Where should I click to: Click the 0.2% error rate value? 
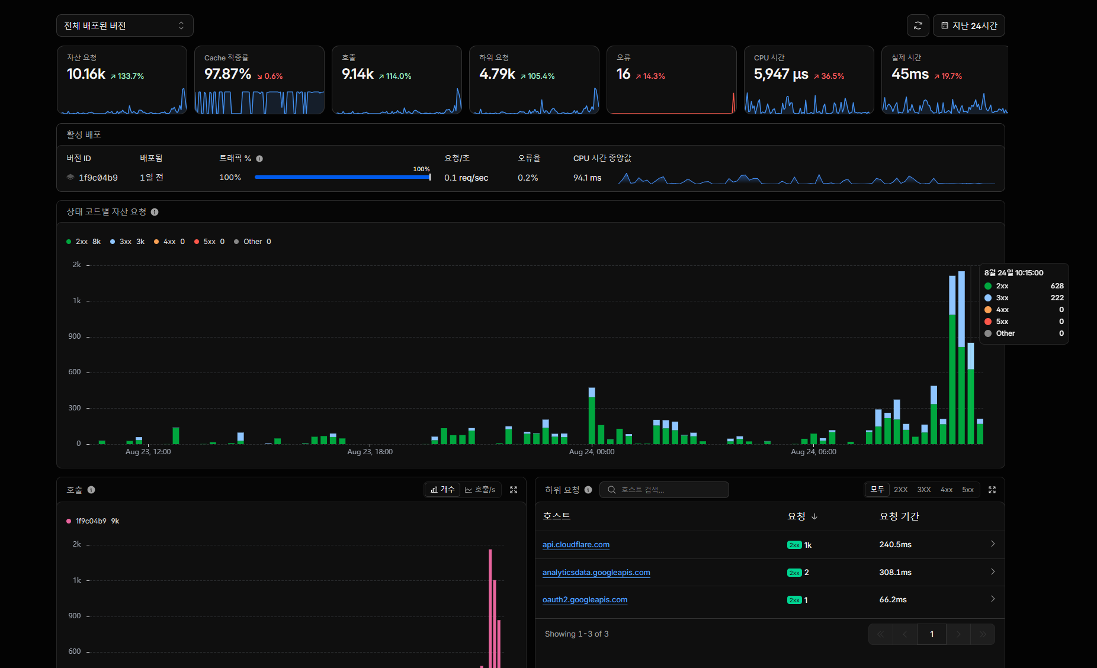click(x=528, y=178)
